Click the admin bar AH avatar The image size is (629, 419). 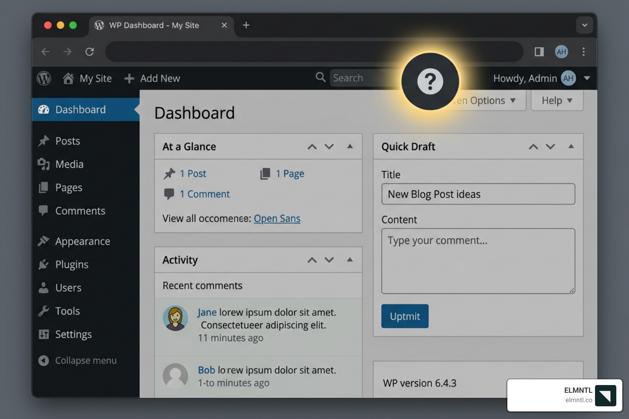pos(568,78)
